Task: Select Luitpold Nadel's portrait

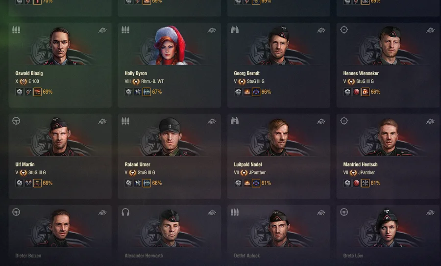Action: (x=278, y=137)
